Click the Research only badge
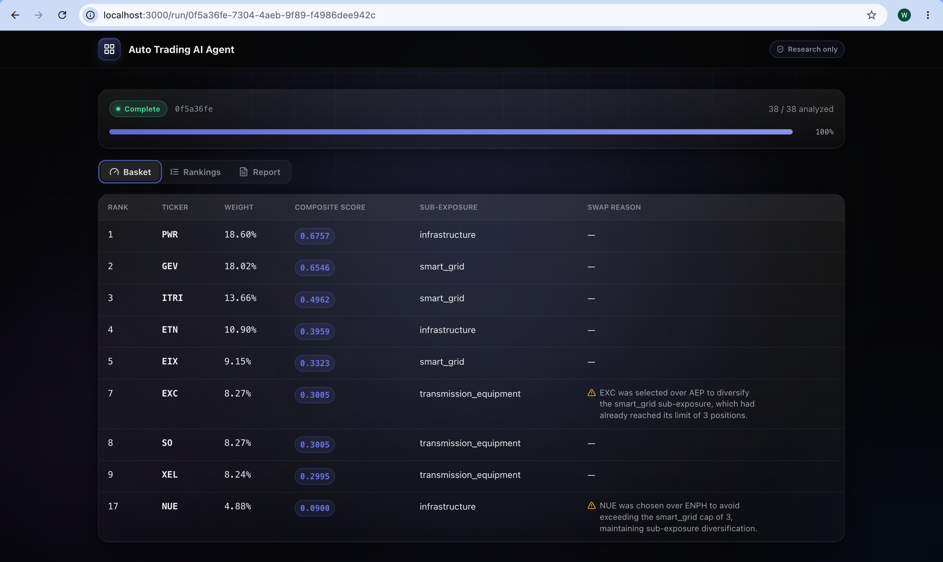Image resolution: width=943 pixels, height=562 pixels. [806, 49]
